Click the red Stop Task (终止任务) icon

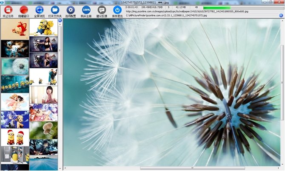pyautogui.click(x=8, y=10)
